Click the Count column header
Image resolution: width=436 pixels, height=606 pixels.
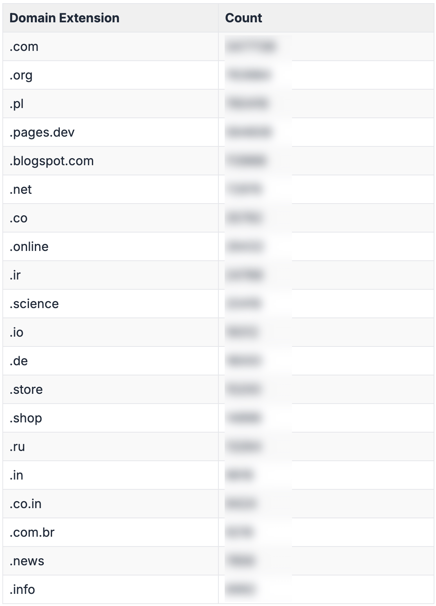tap(243, 18)
